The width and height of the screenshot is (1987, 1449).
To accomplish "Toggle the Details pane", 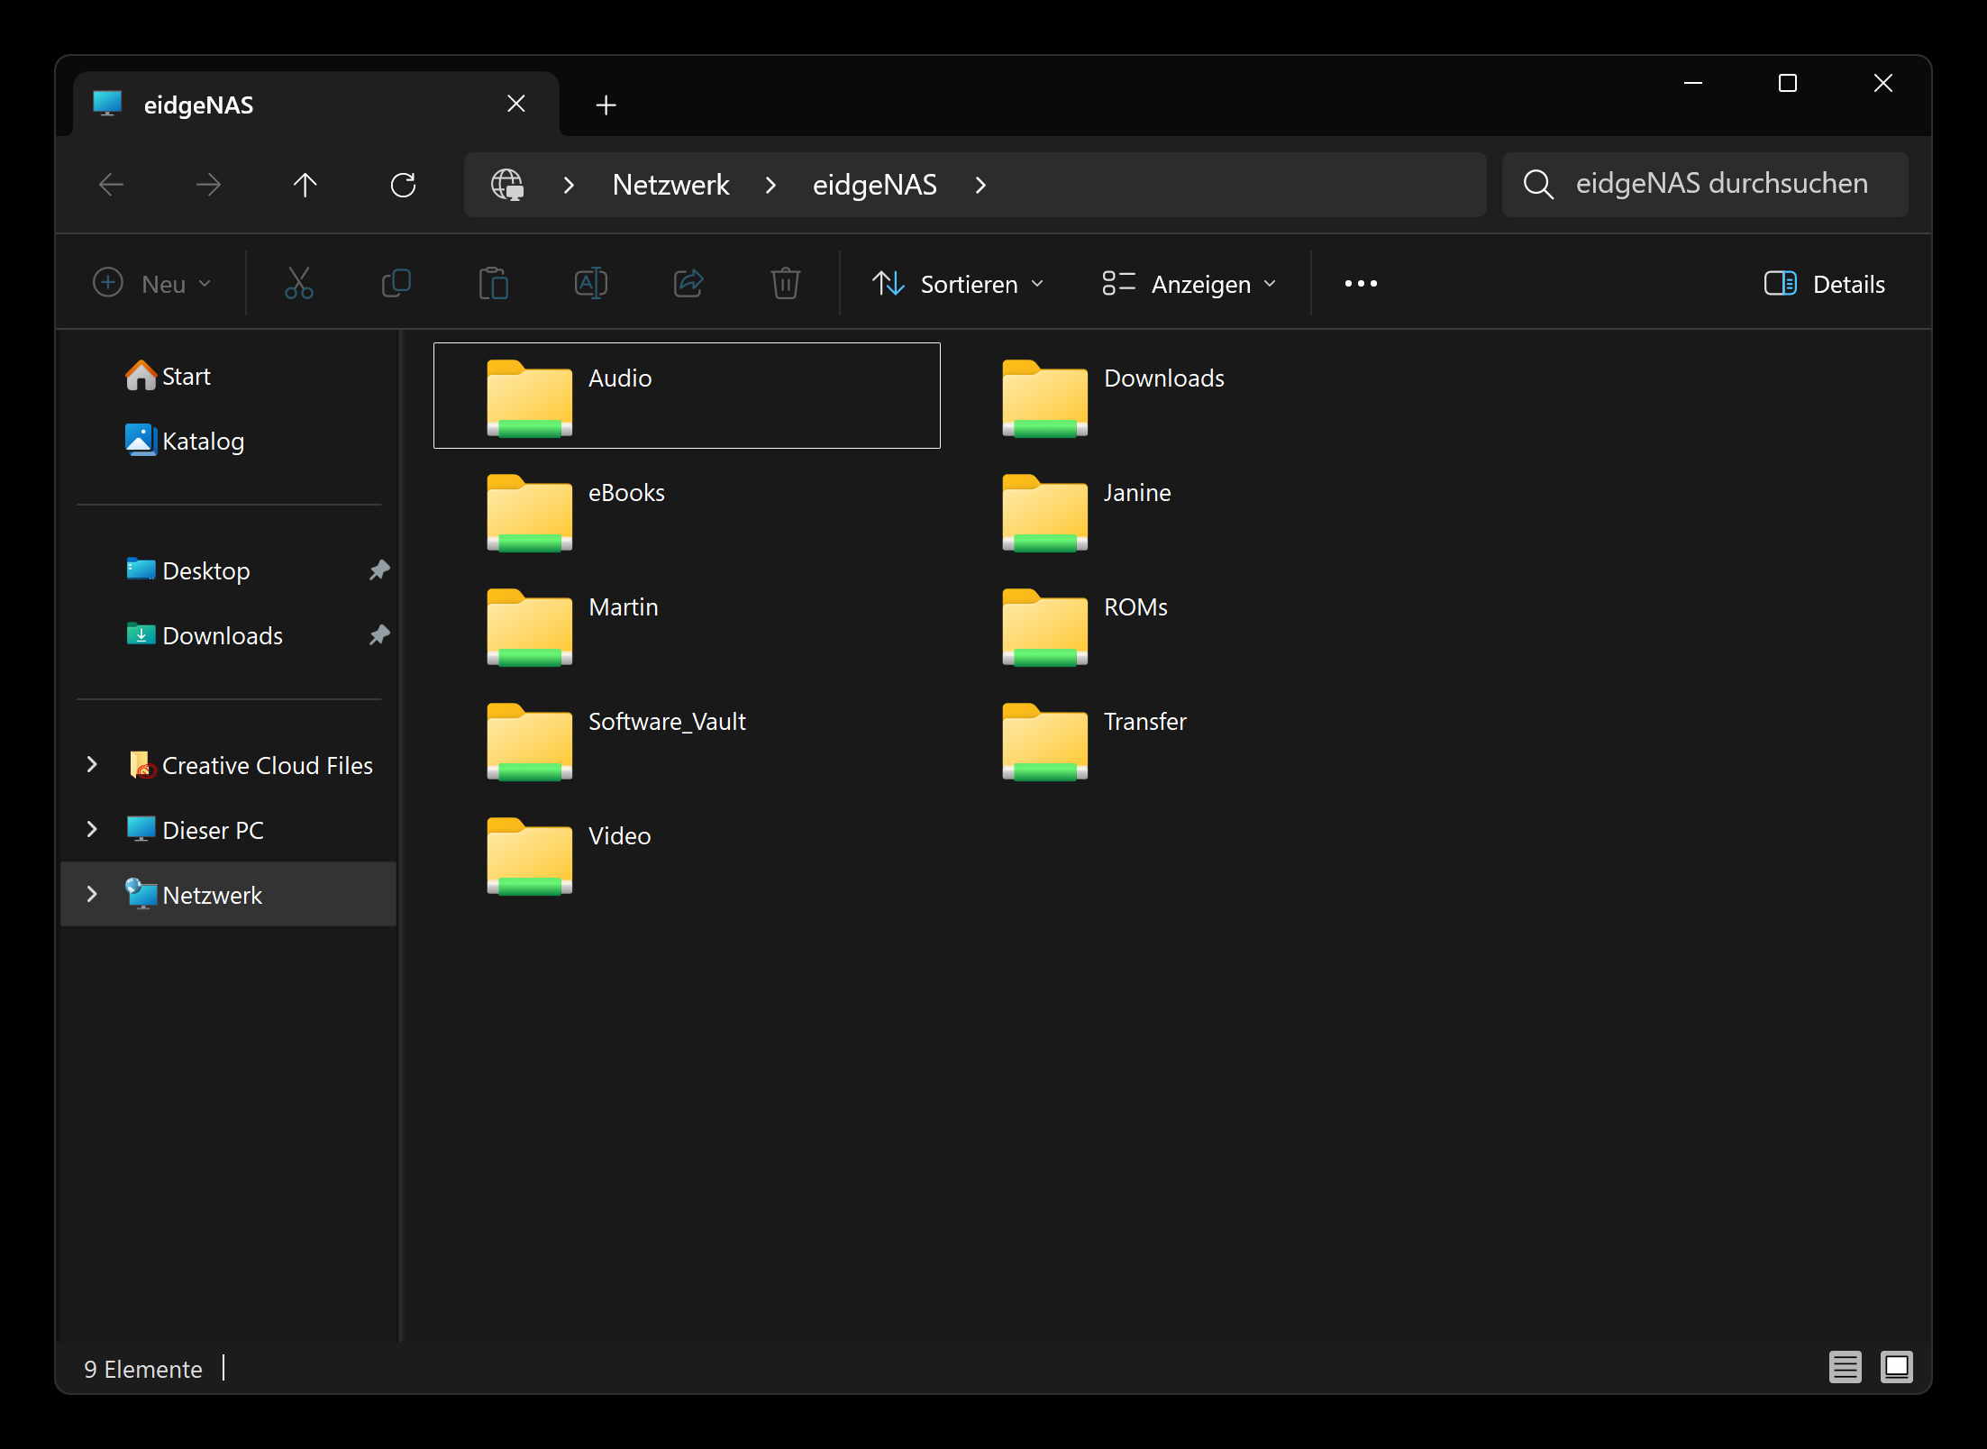I will 1824,284.
